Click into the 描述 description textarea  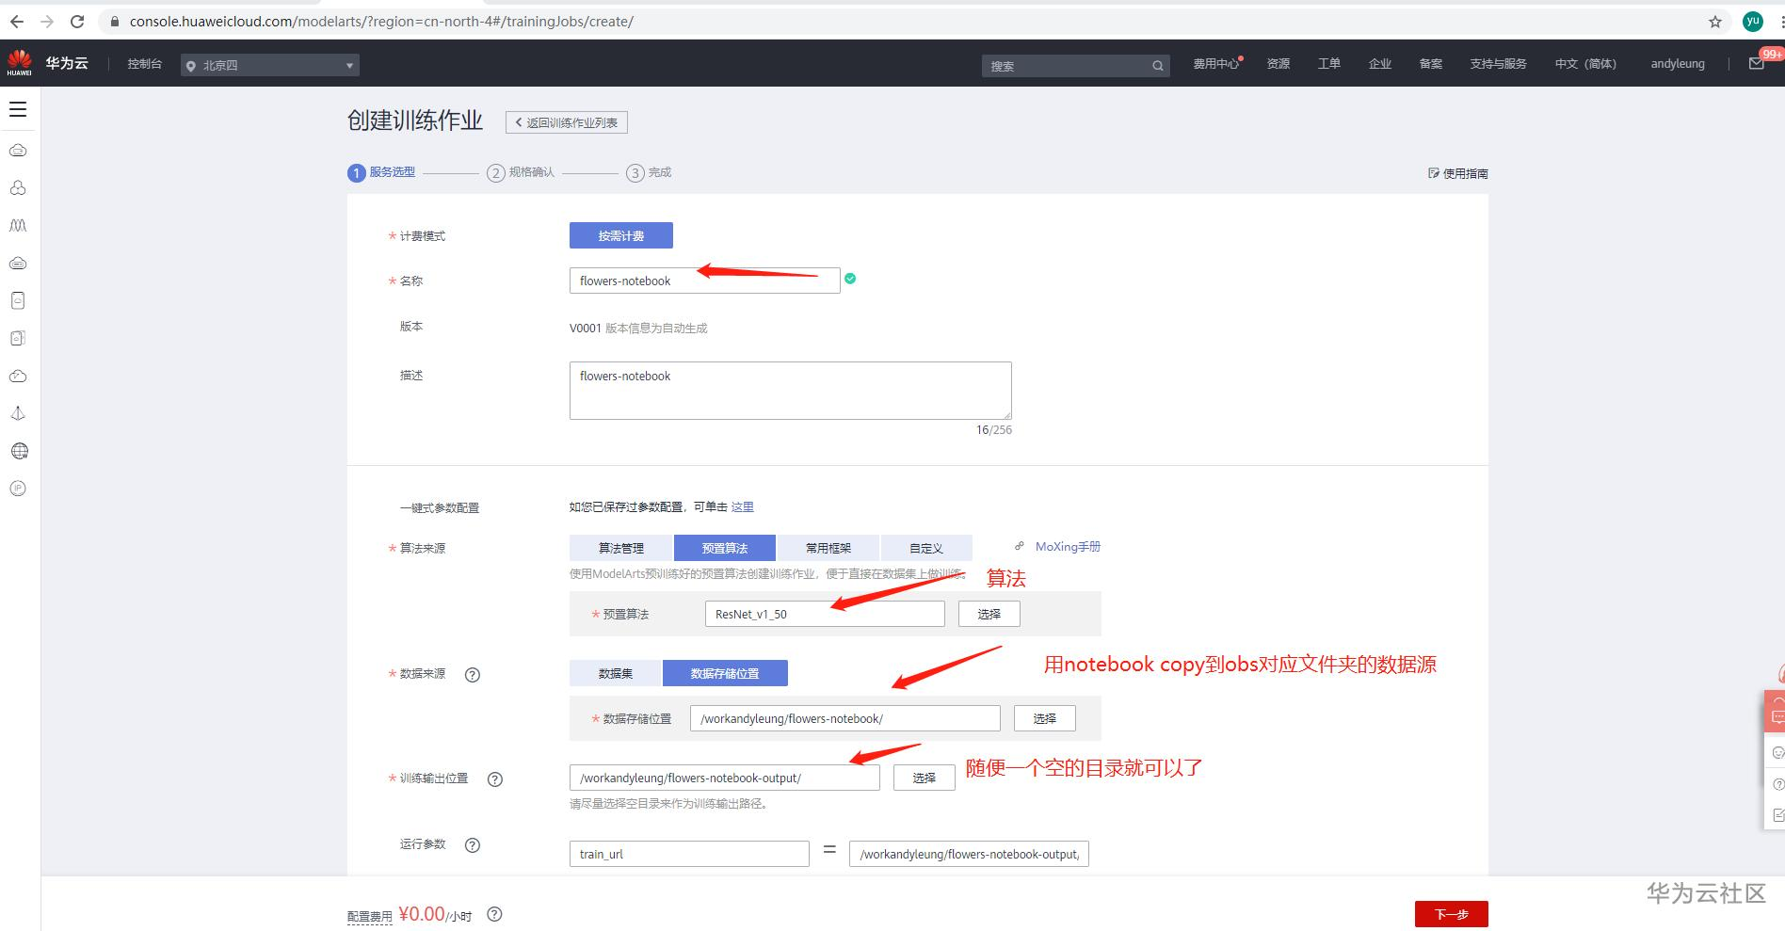tap(791, 391)
